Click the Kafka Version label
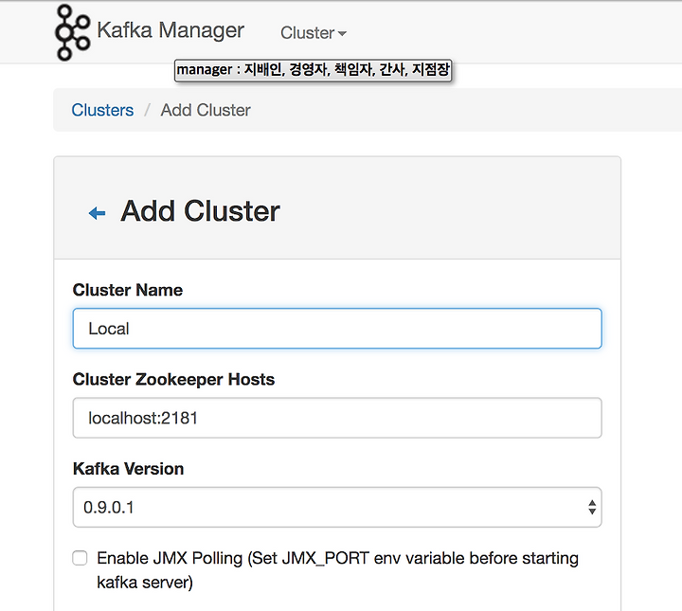Image resolution: width=682 pixels, height=611 pixels. coord(128,469)
